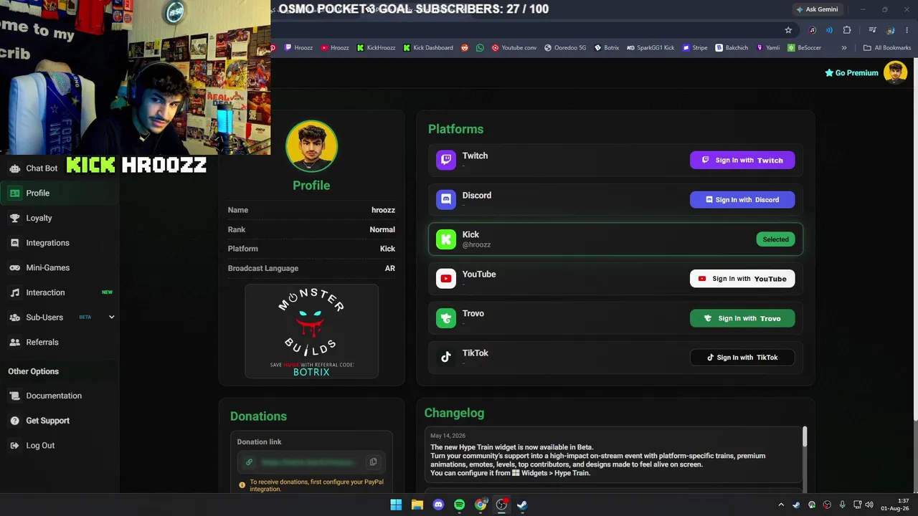Open Steam from the taskbar
The height and width of the screenshot is (516, 918).
(522, 505)
